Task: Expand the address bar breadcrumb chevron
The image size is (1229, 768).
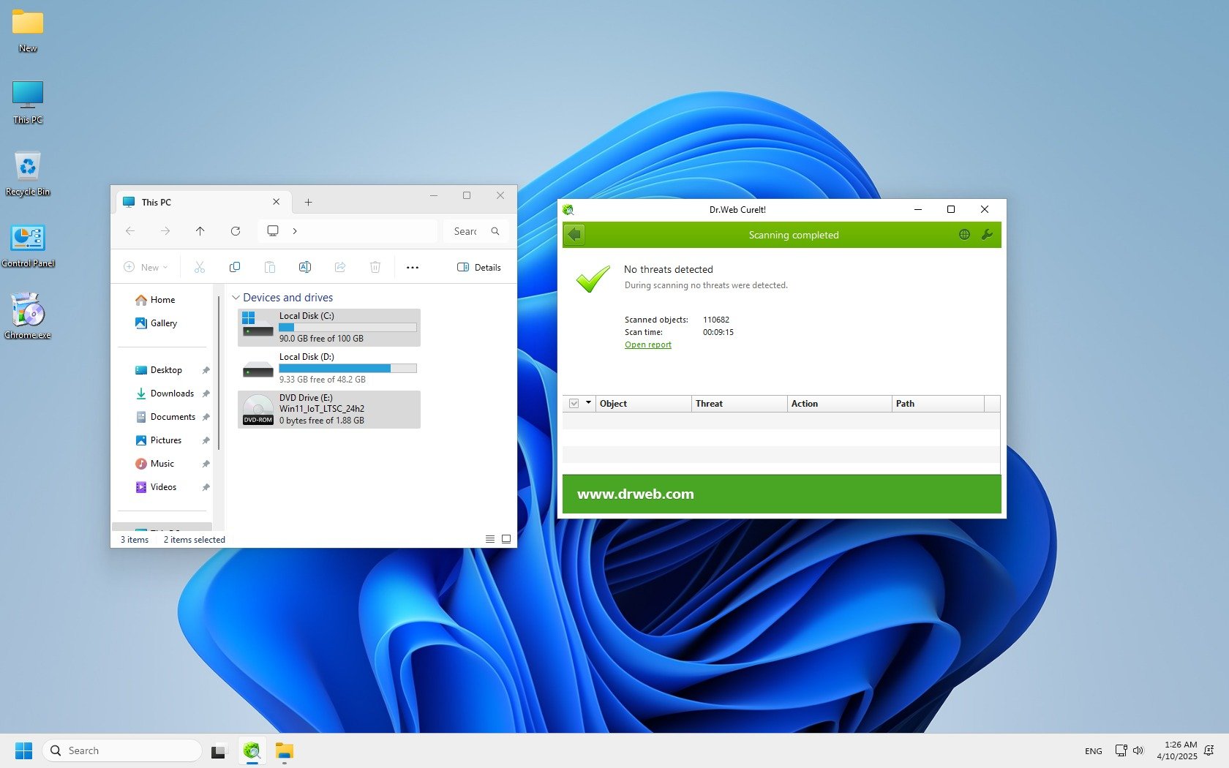Action: pyautogui.click(x=295, y=231)
